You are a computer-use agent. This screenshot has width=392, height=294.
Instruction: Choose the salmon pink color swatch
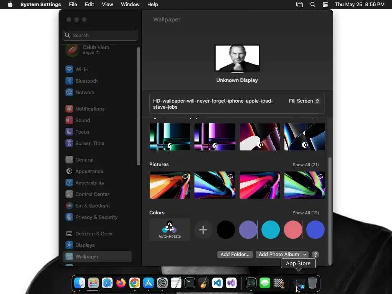point(293,230)
